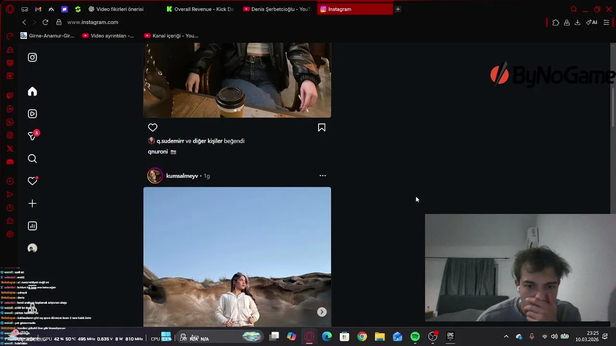Open Instagram dashboard chart icon

[32, 226]
